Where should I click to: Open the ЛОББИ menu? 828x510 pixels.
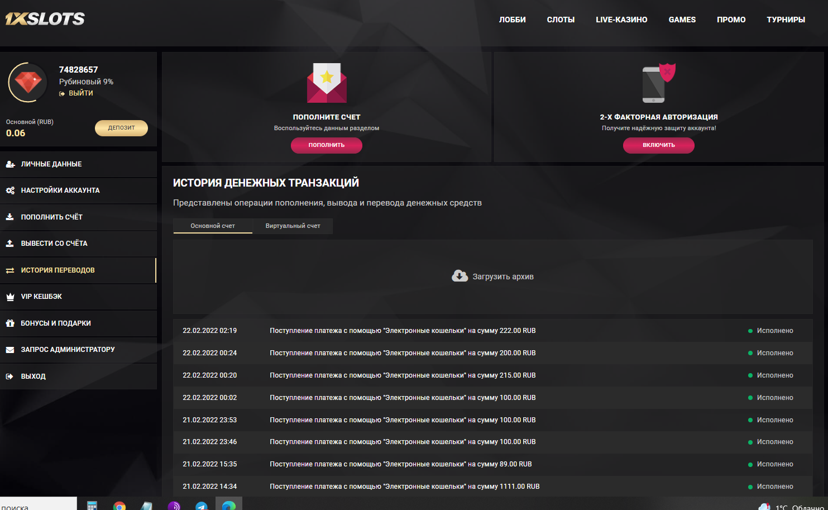coord(513,20)
